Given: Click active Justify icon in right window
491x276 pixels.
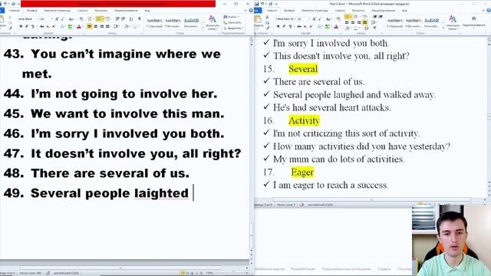Looking at the screenshot, I should (x=365, y=22).
